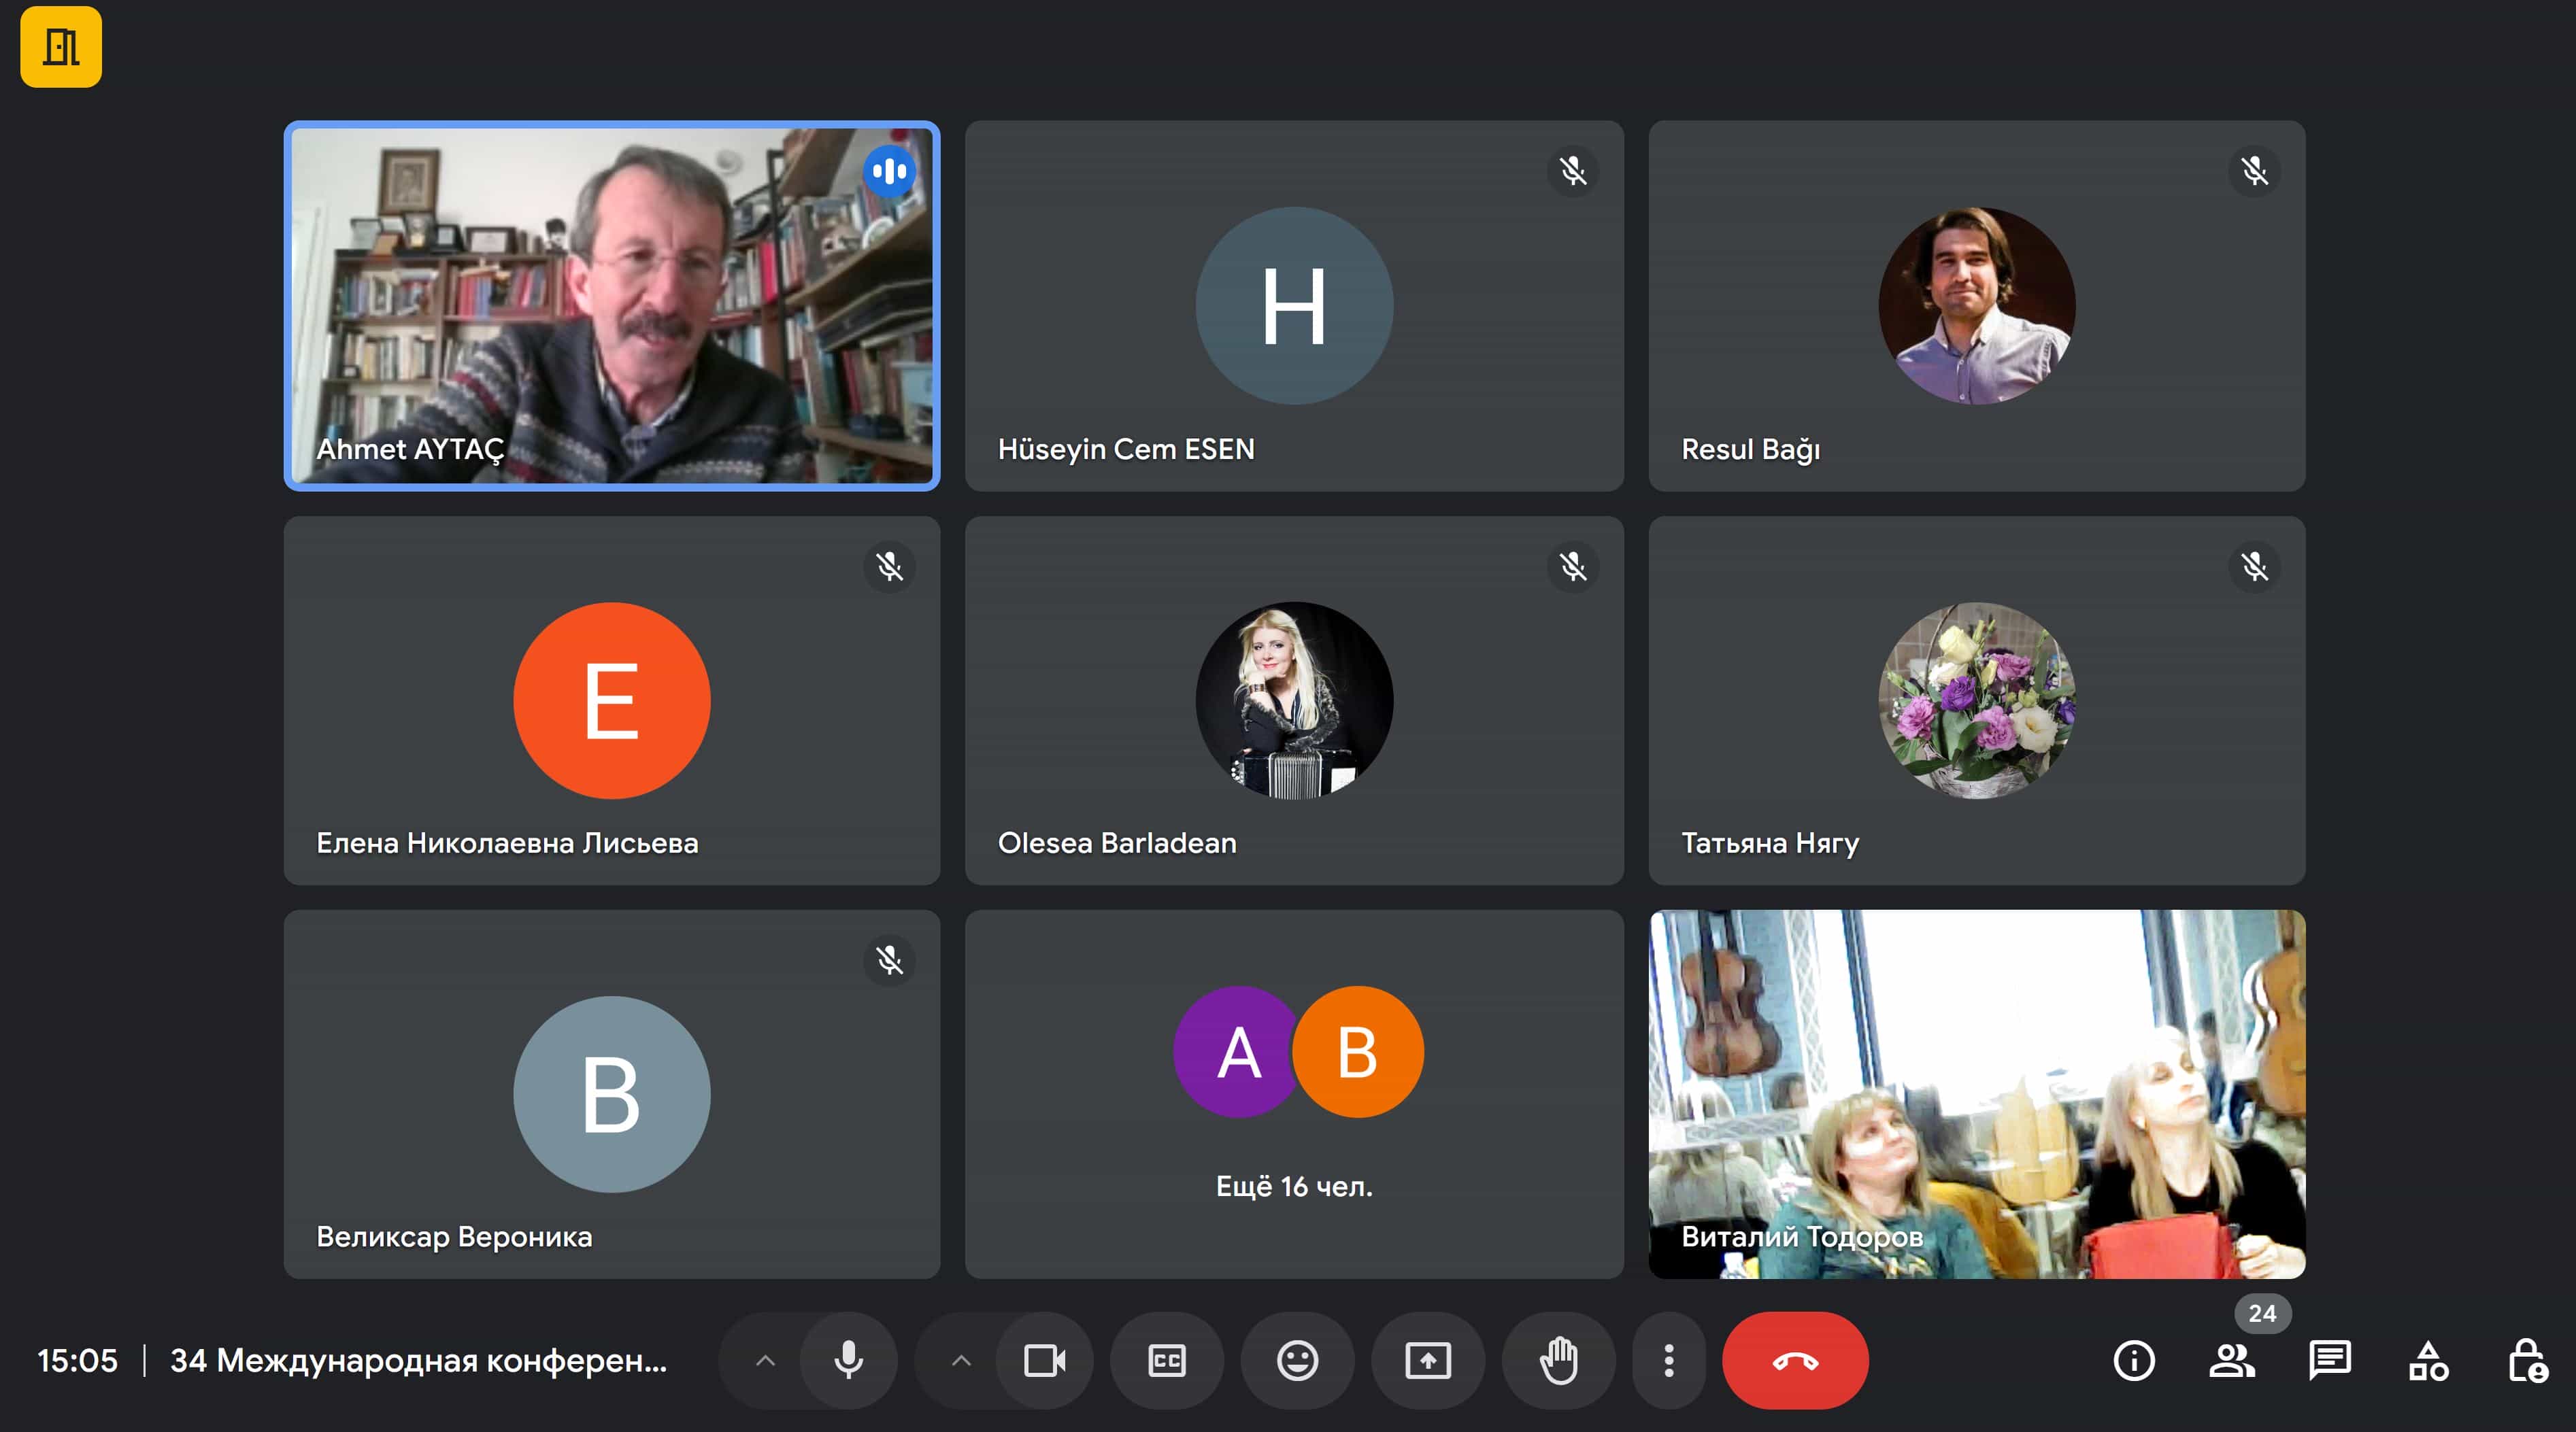Mute your microphone
The image size is (2576, 1432).
click(848, 1360)
